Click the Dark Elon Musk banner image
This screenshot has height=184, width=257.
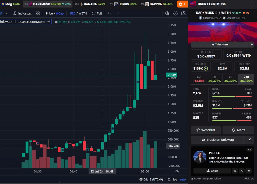click(x=223, y=32)
